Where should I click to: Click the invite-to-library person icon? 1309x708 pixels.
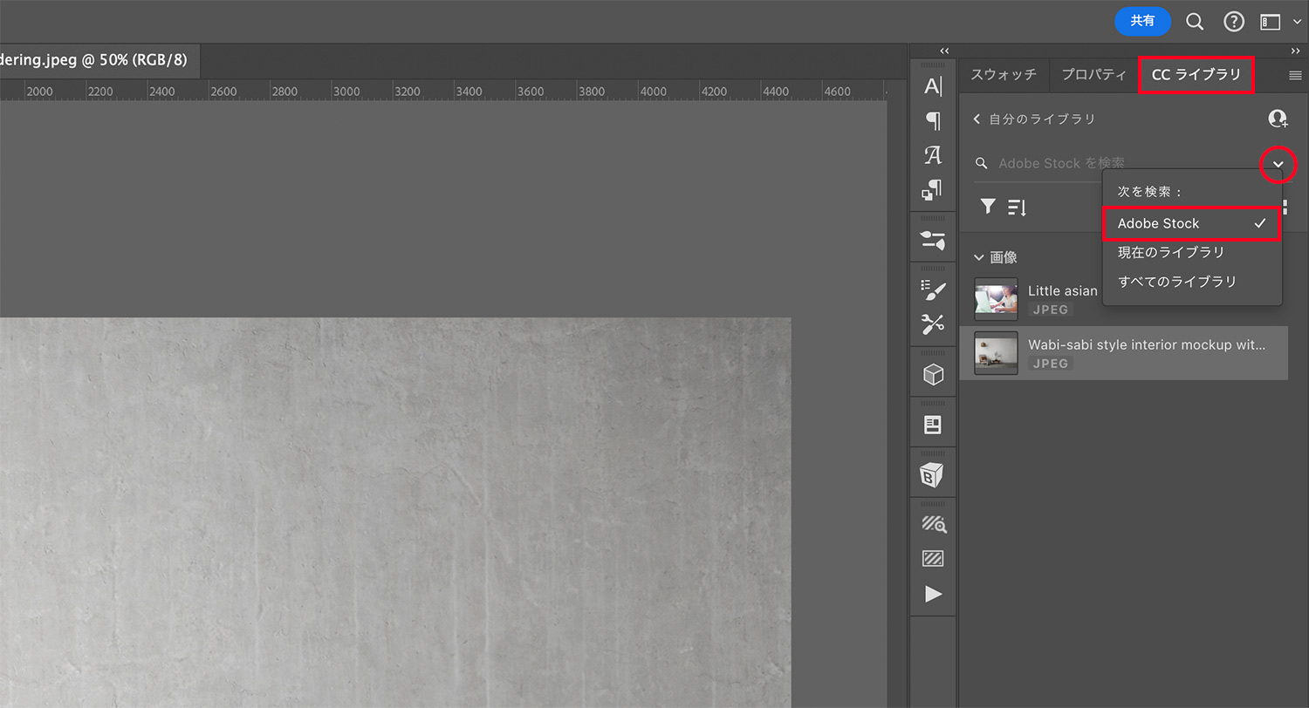pyautogui.click(x=1278, y=119)
